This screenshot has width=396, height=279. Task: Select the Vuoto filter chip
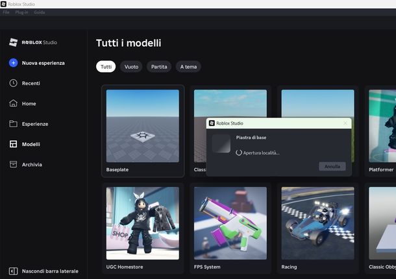(131, 67)
